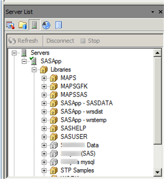Close the Server List pane
164x179 pixels.
[161, 12]
